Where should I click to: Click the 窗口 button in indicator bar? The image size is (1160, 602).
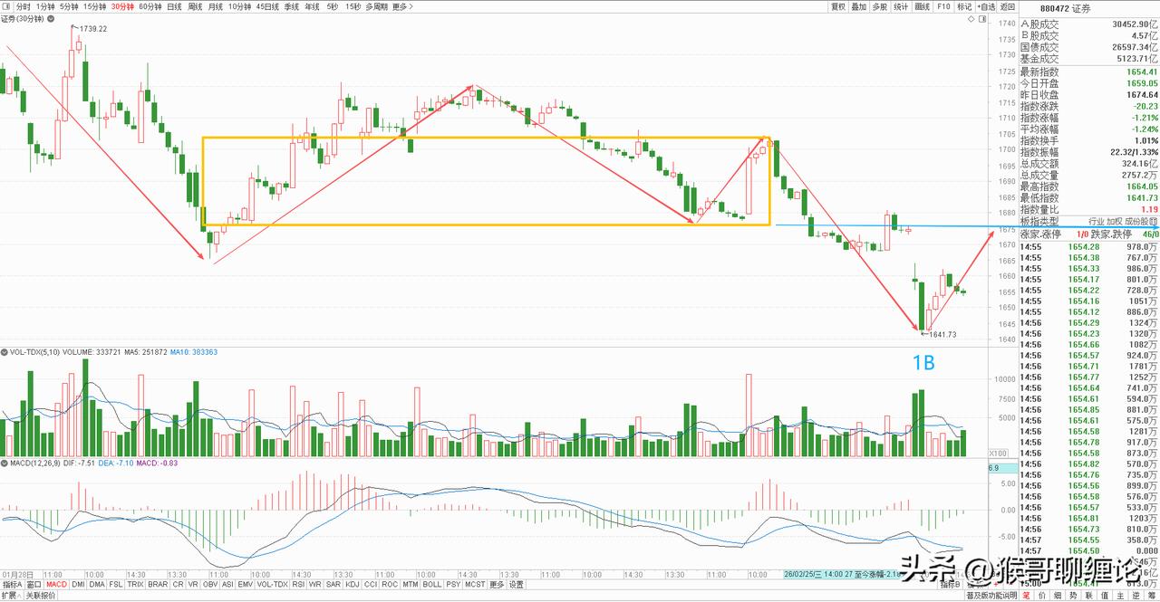[x=34, y=585]
